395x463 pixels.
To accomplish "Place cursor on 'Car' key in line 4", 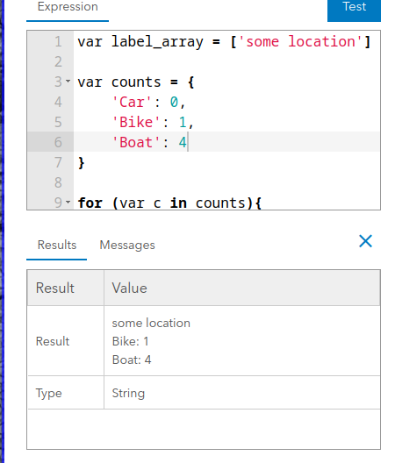I will point(132,103).
